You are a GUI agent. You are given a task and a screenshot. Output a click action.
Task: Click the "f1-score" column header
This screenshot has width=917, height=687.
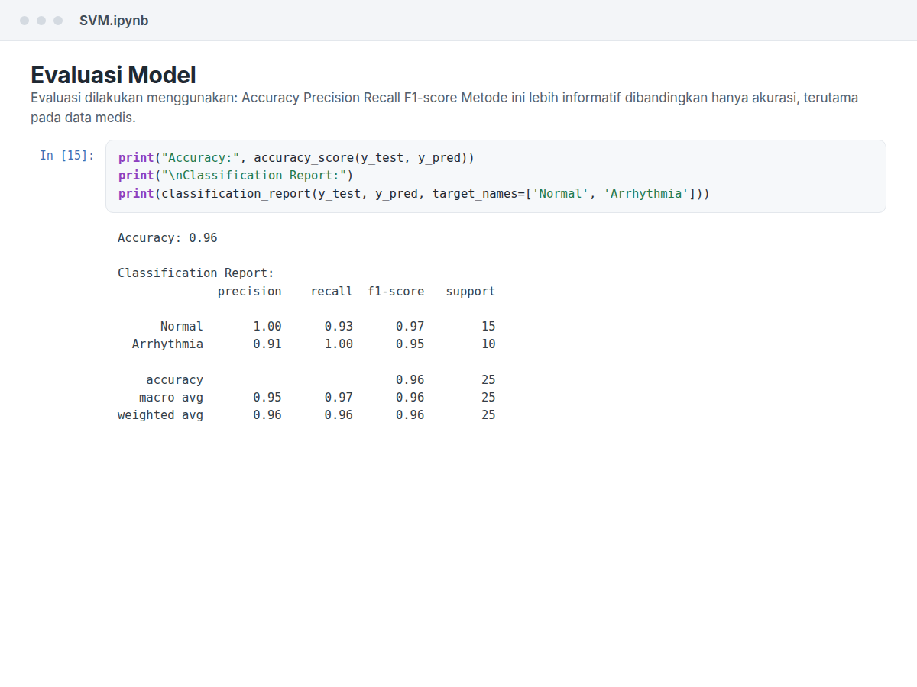tap(396, 292)
